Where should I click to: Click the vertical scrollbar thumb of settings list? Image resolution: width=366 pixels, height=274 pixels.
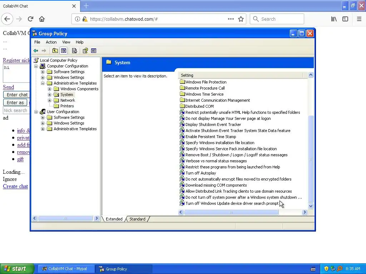pos(311,159)
